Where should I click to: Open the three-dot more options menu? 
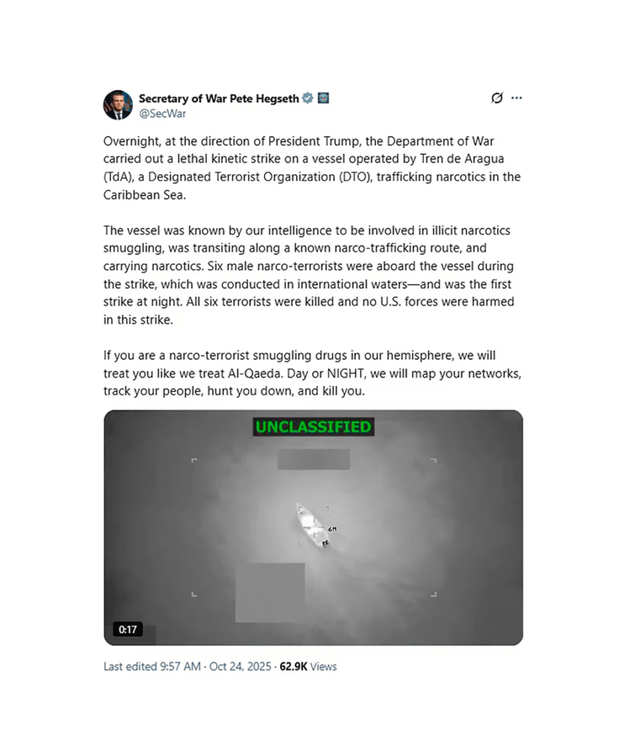click(x=516, y=98)
